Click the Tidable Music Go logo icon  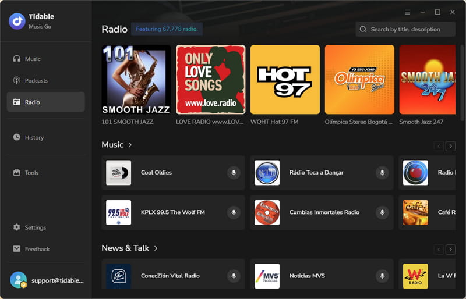point(17,21)
